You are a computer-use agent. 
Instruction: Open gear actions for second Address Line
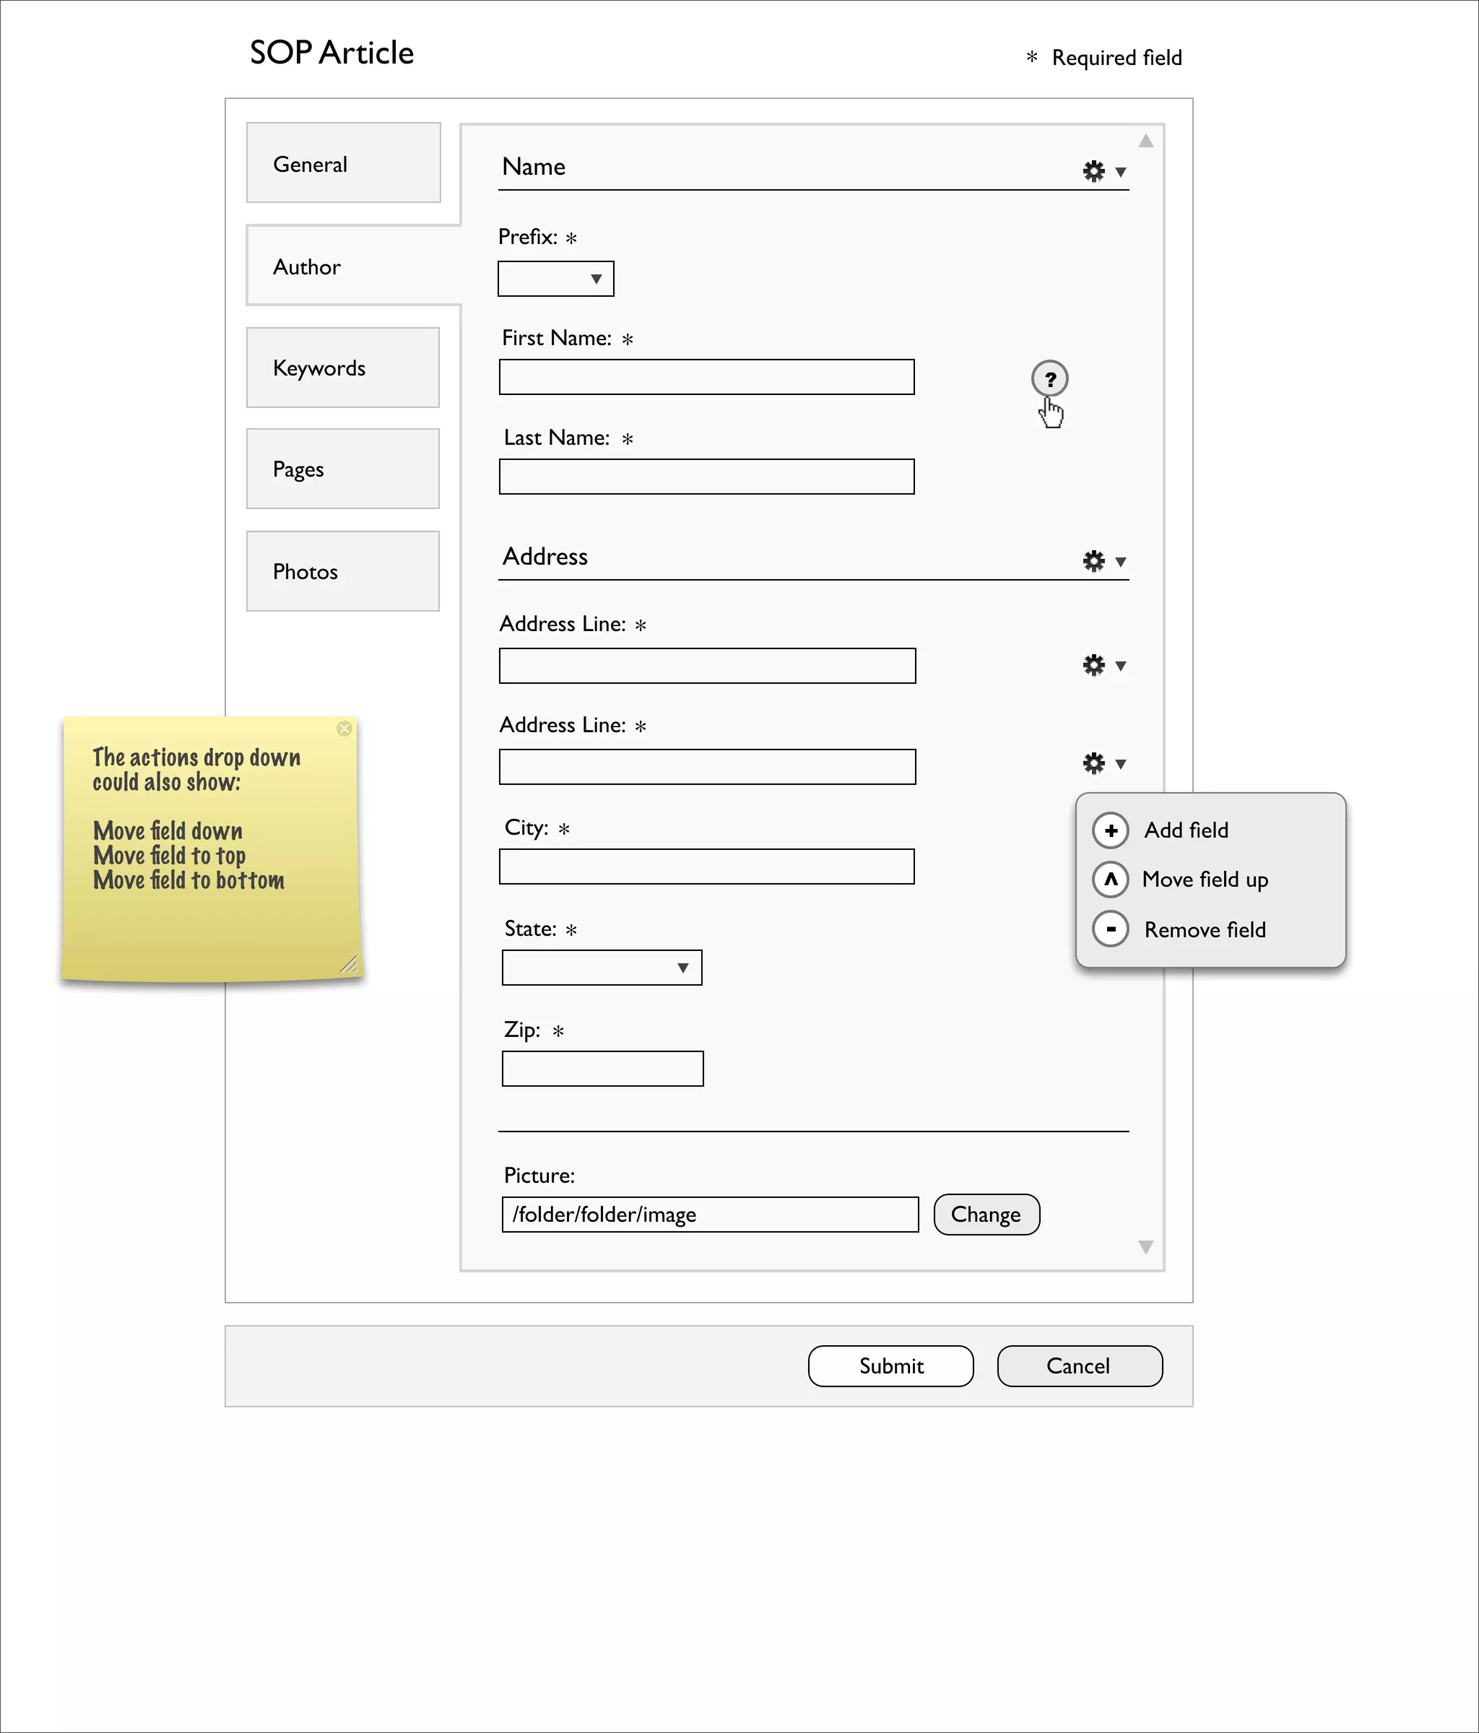(x=1093, y=763)
